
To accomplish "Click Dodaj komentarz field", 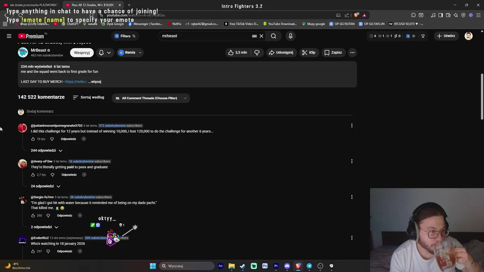I will tap(189, 111).
